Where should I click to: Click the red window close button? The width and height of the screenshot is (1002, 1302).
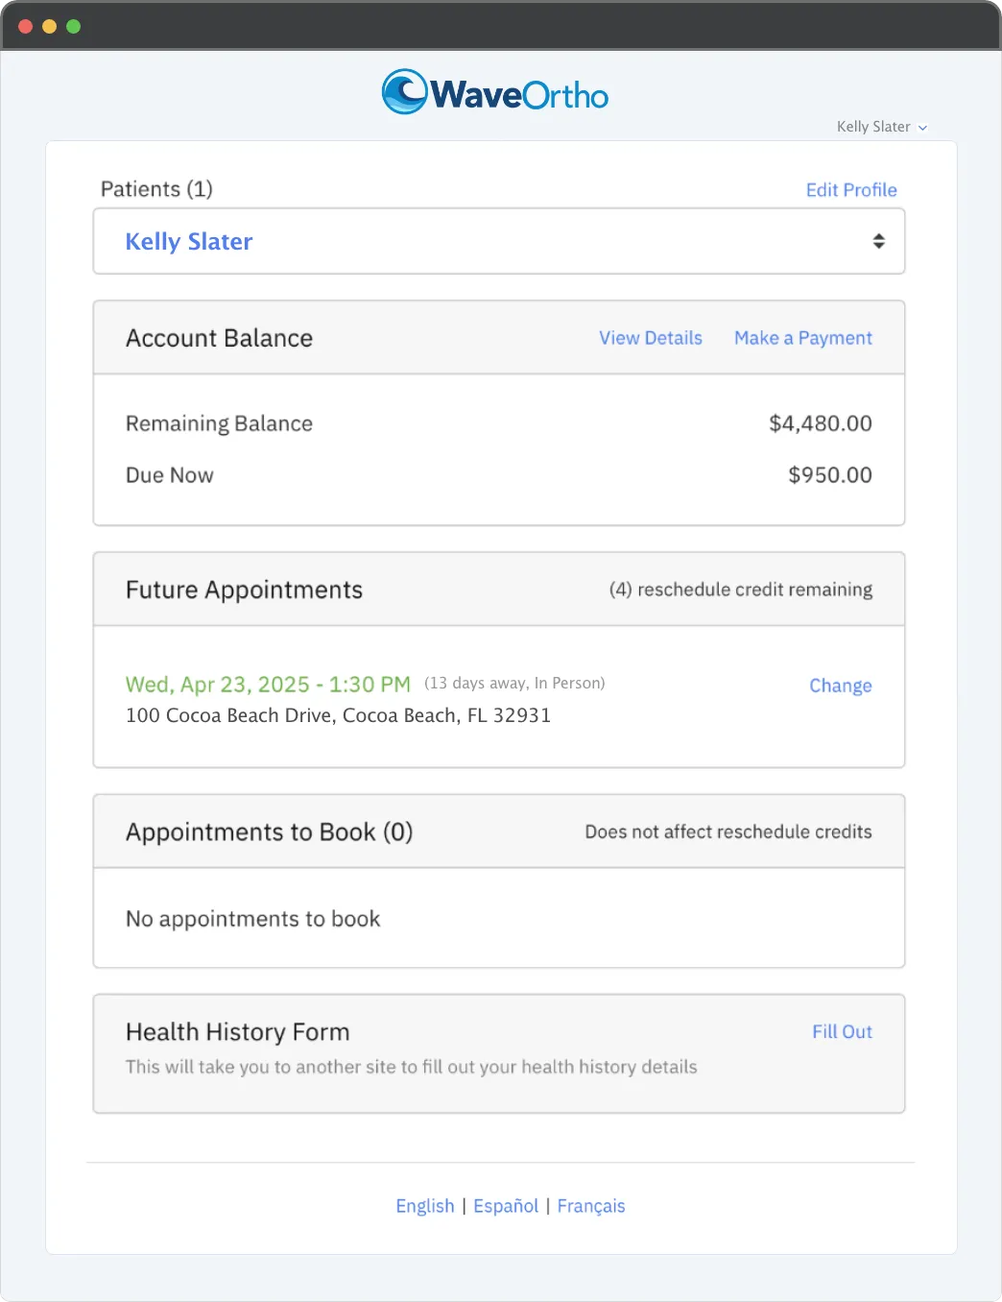pyautogui.click(x=26, y=26)
